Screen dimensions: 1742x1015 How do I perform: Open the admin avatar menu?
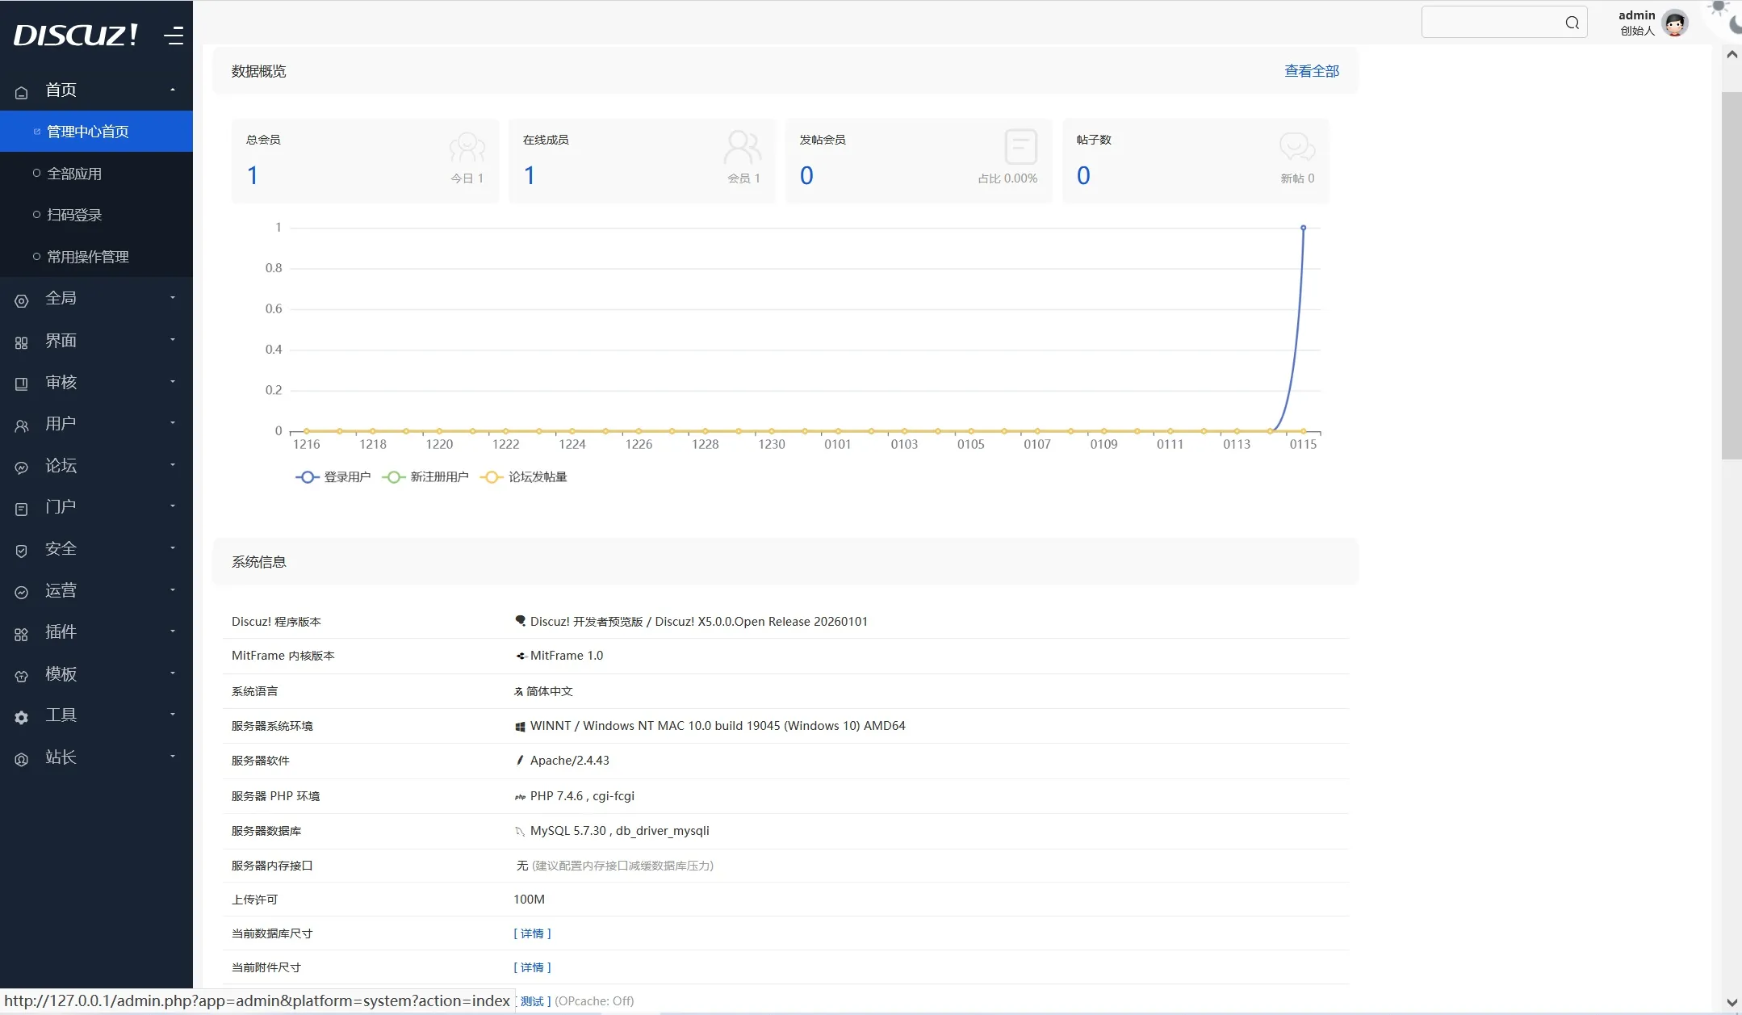[x=1675, y=23]
